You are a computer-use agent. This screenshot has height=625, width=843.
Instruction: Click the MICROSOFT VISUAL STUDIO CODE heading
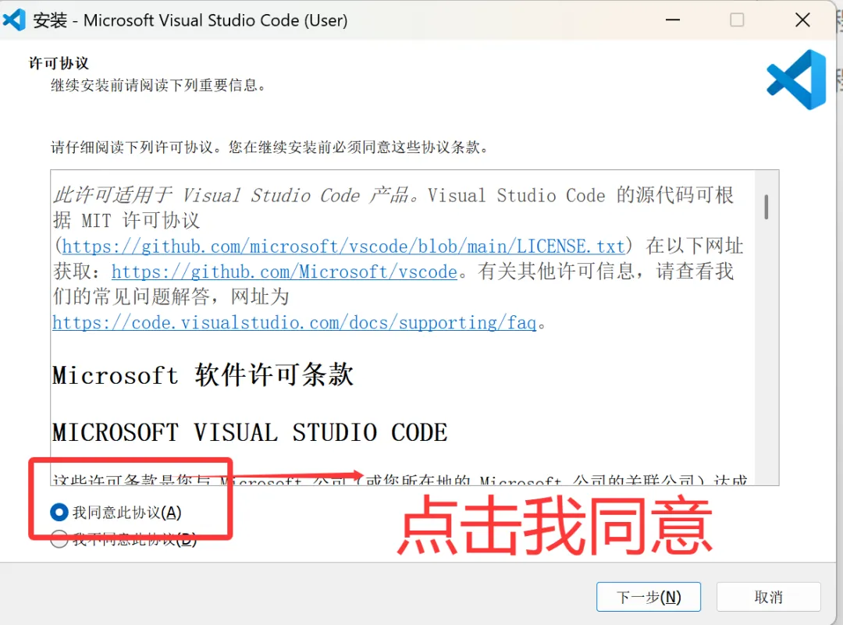[250, 432]
